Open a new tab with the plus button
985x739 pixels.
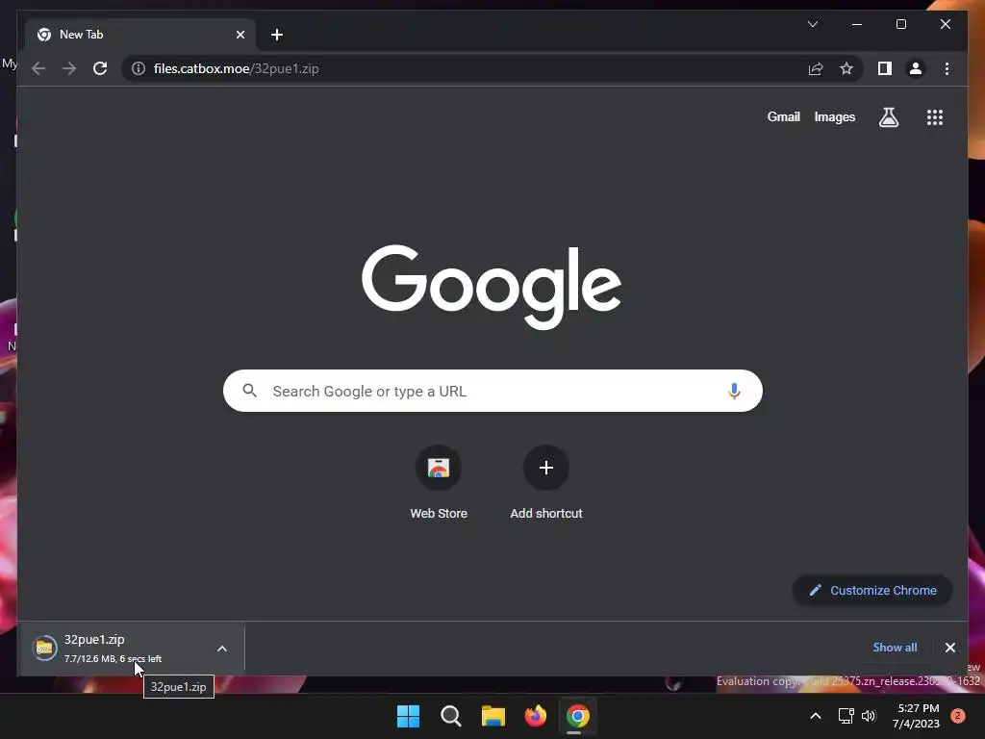click(277, 35)
